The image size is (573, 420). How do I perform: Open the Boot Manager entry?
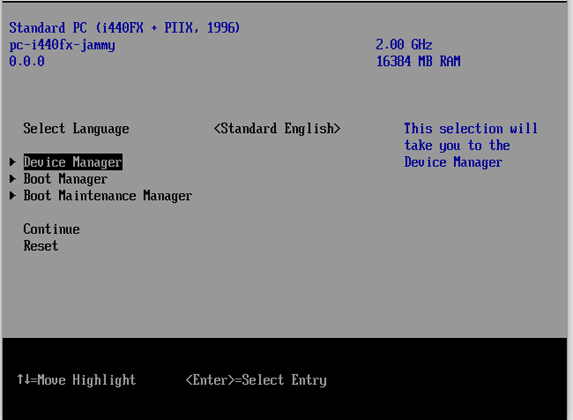point(65,179)
